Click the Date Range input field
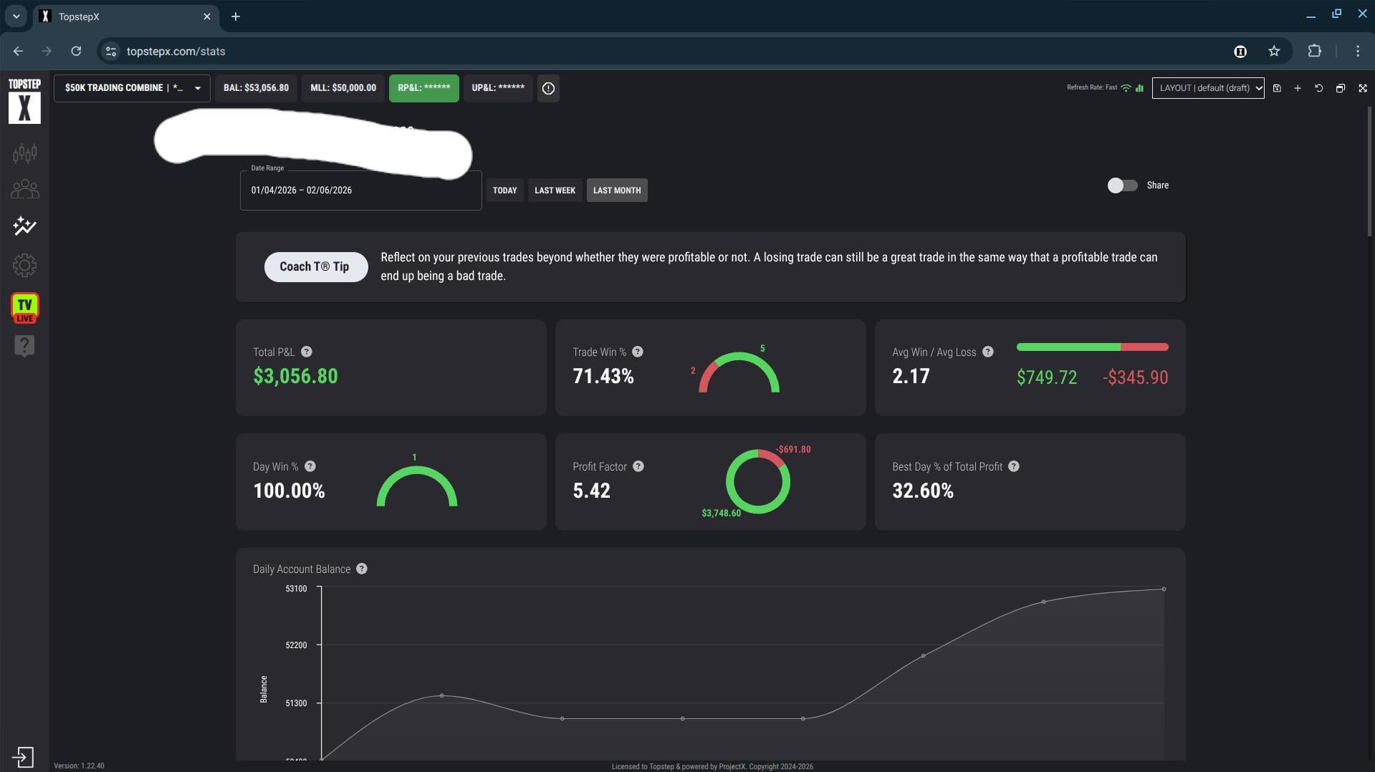This screenshot has height=772, width=1375. (360, 190)
